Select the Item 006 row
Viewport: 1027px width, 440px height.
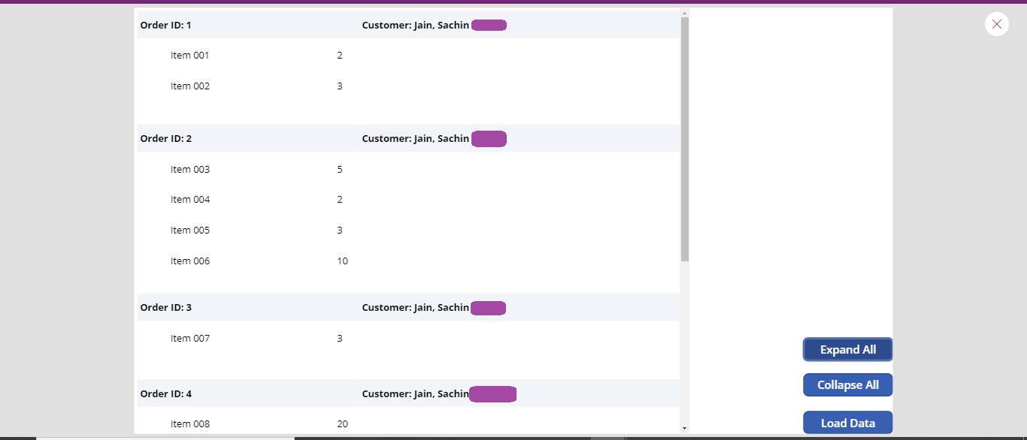click(190, 261)
